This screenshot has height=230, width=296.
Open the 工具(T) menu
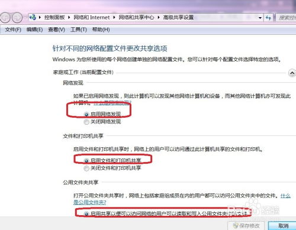79,30
